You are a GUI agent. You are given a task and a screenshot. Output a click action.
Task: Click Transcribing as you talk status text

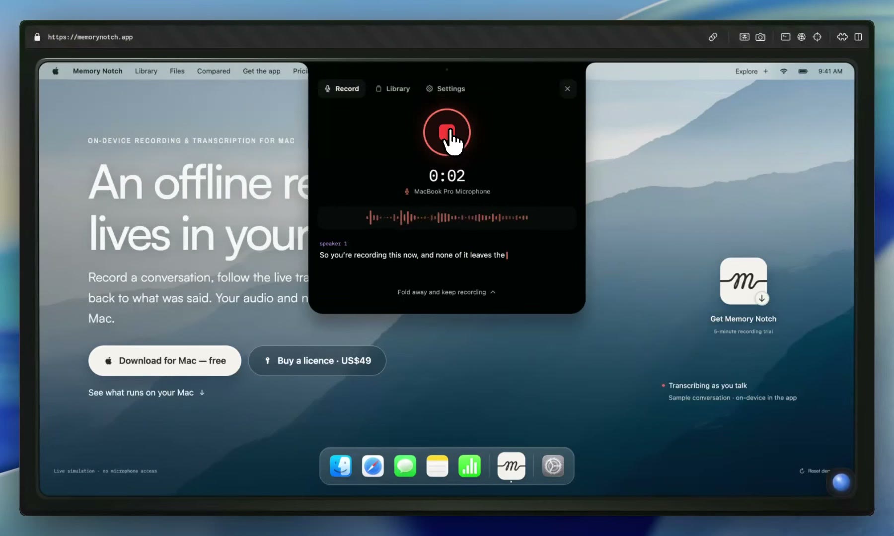[x=708, y=386]
